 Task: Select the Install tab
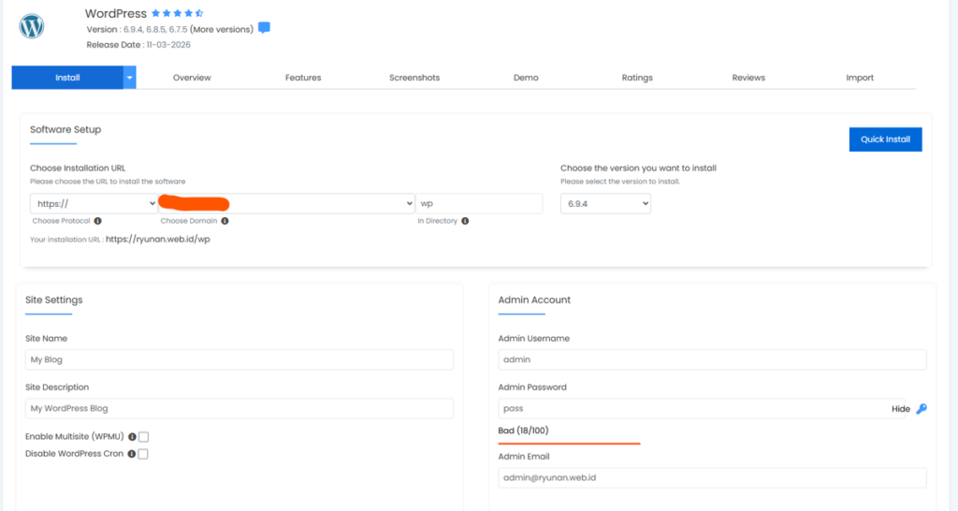[x=67, y=78]
